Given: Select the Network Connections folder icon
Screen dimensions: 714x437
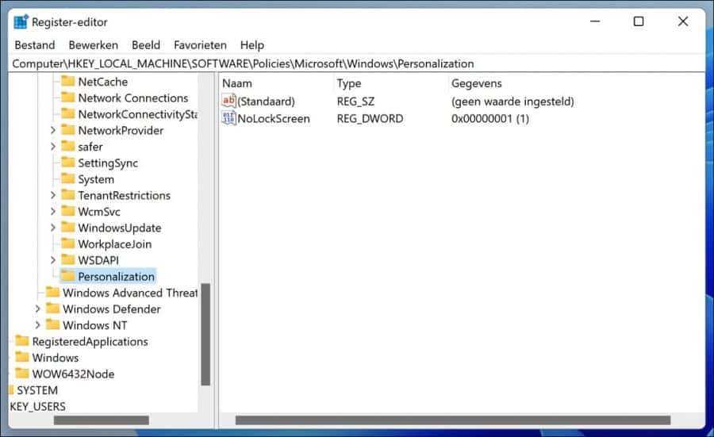Looking at the screenshot, I should point(68,98).
